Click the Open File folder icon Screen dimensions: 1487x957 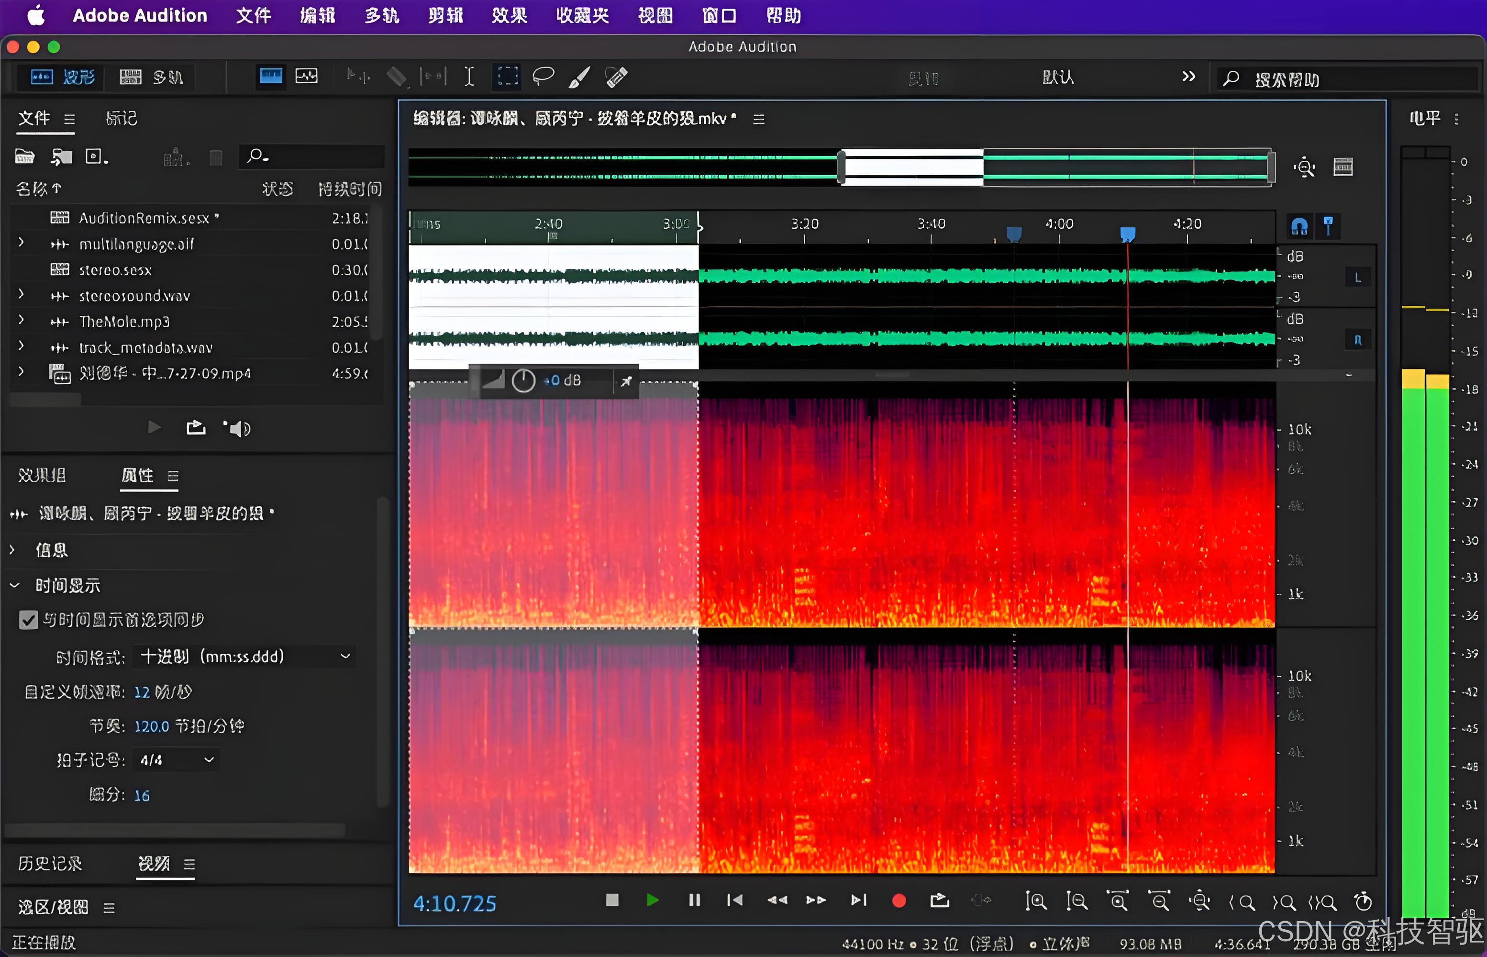click(25, 156)
